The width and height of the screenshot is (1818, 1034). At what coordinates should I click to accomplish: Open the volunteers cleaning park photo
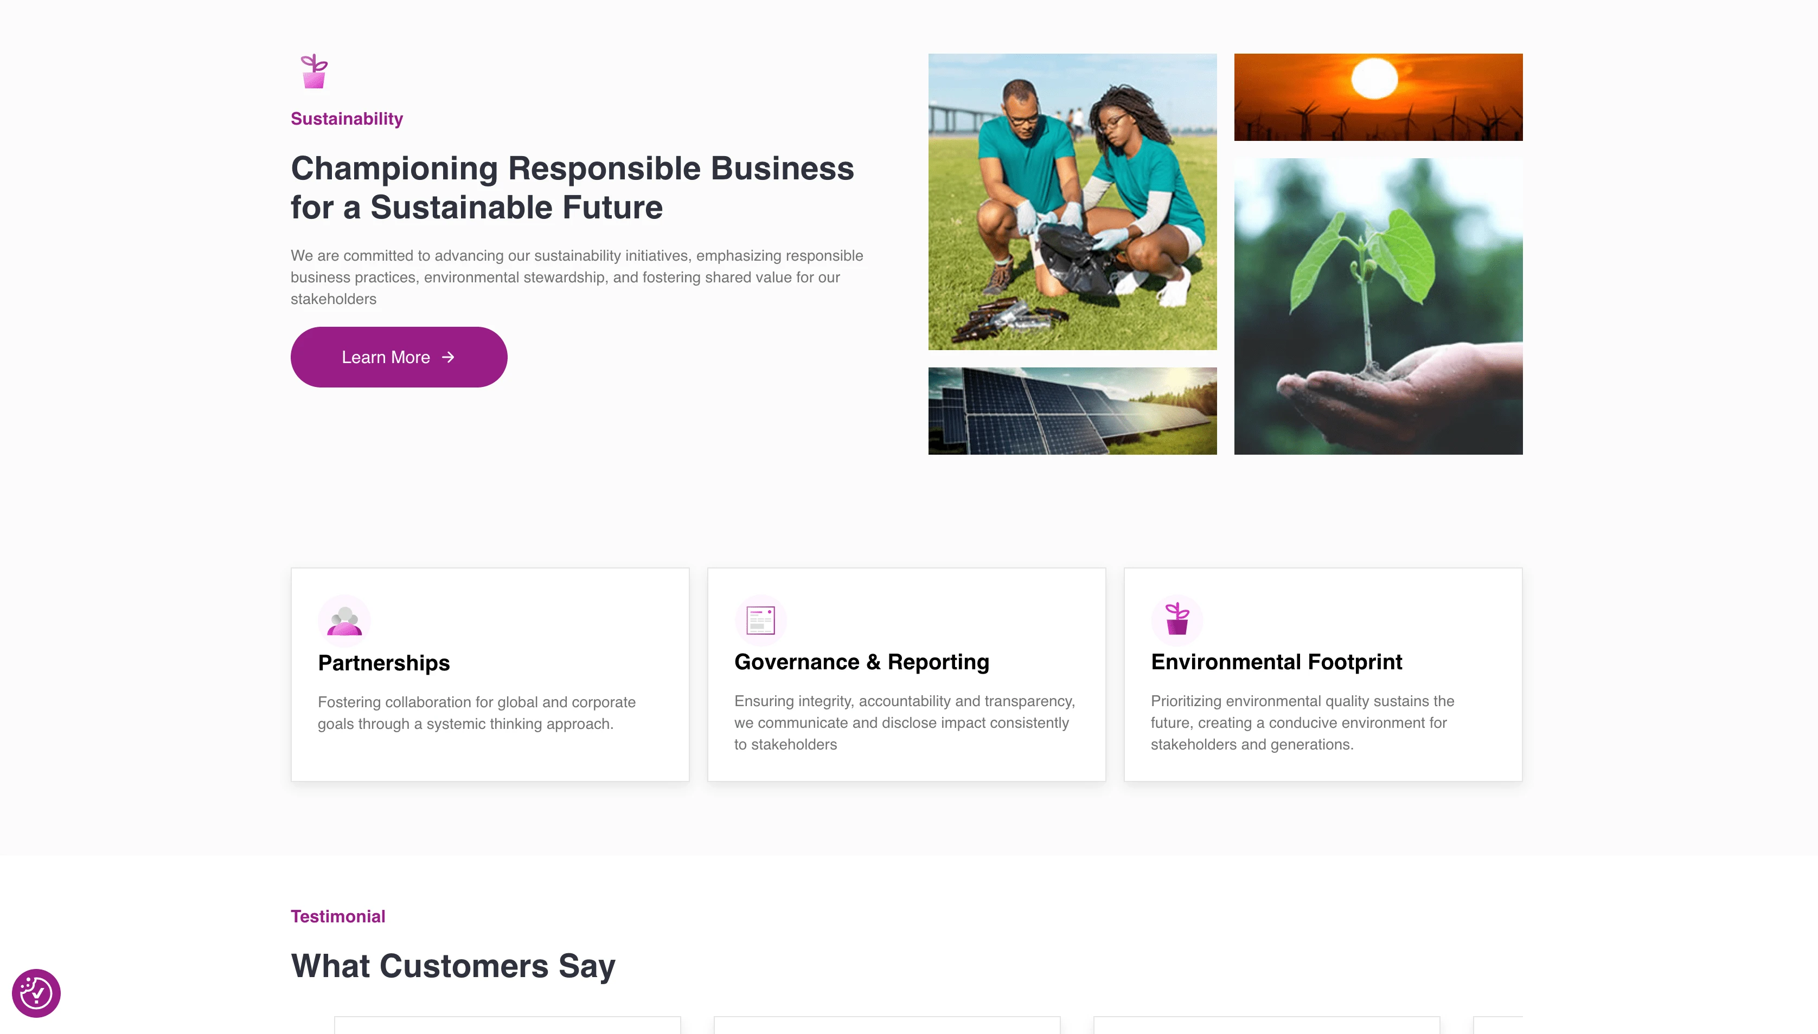1072,202
